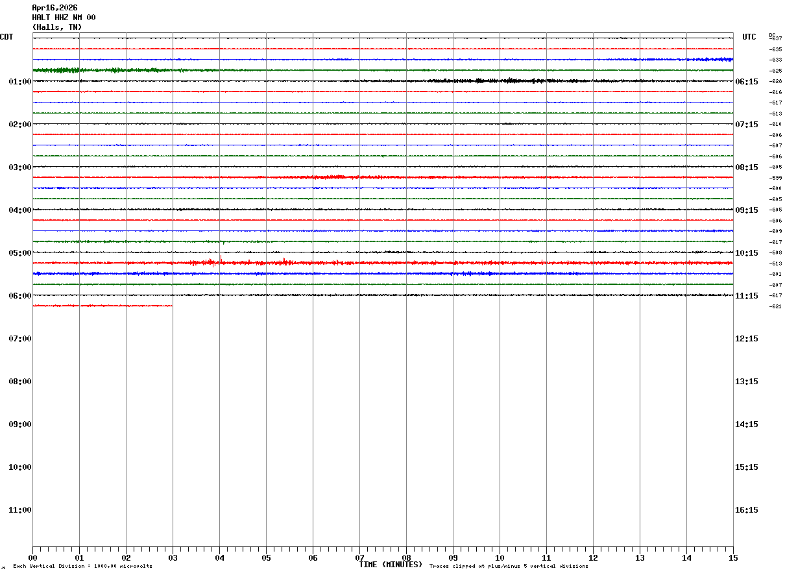Select the 01:00 CDT time label
Viewport: 785px width, 575px height.
point(20,82)
